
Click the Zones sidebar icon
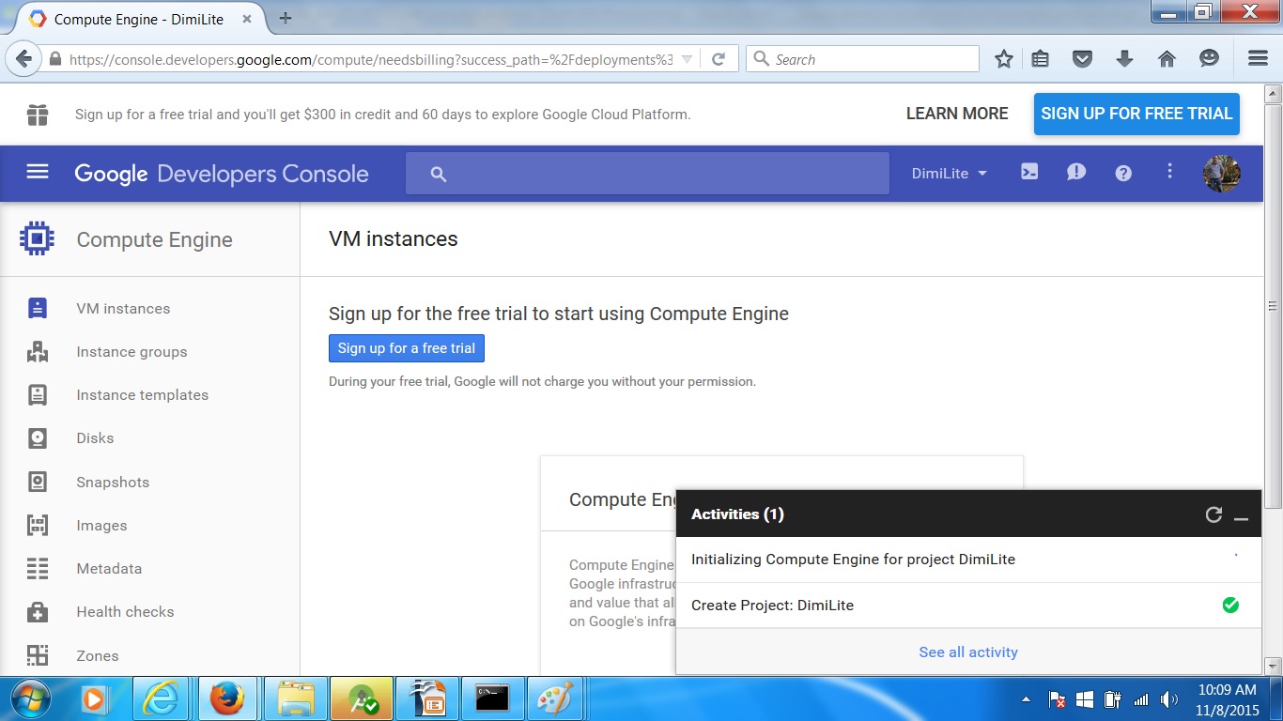coord(38,655)
